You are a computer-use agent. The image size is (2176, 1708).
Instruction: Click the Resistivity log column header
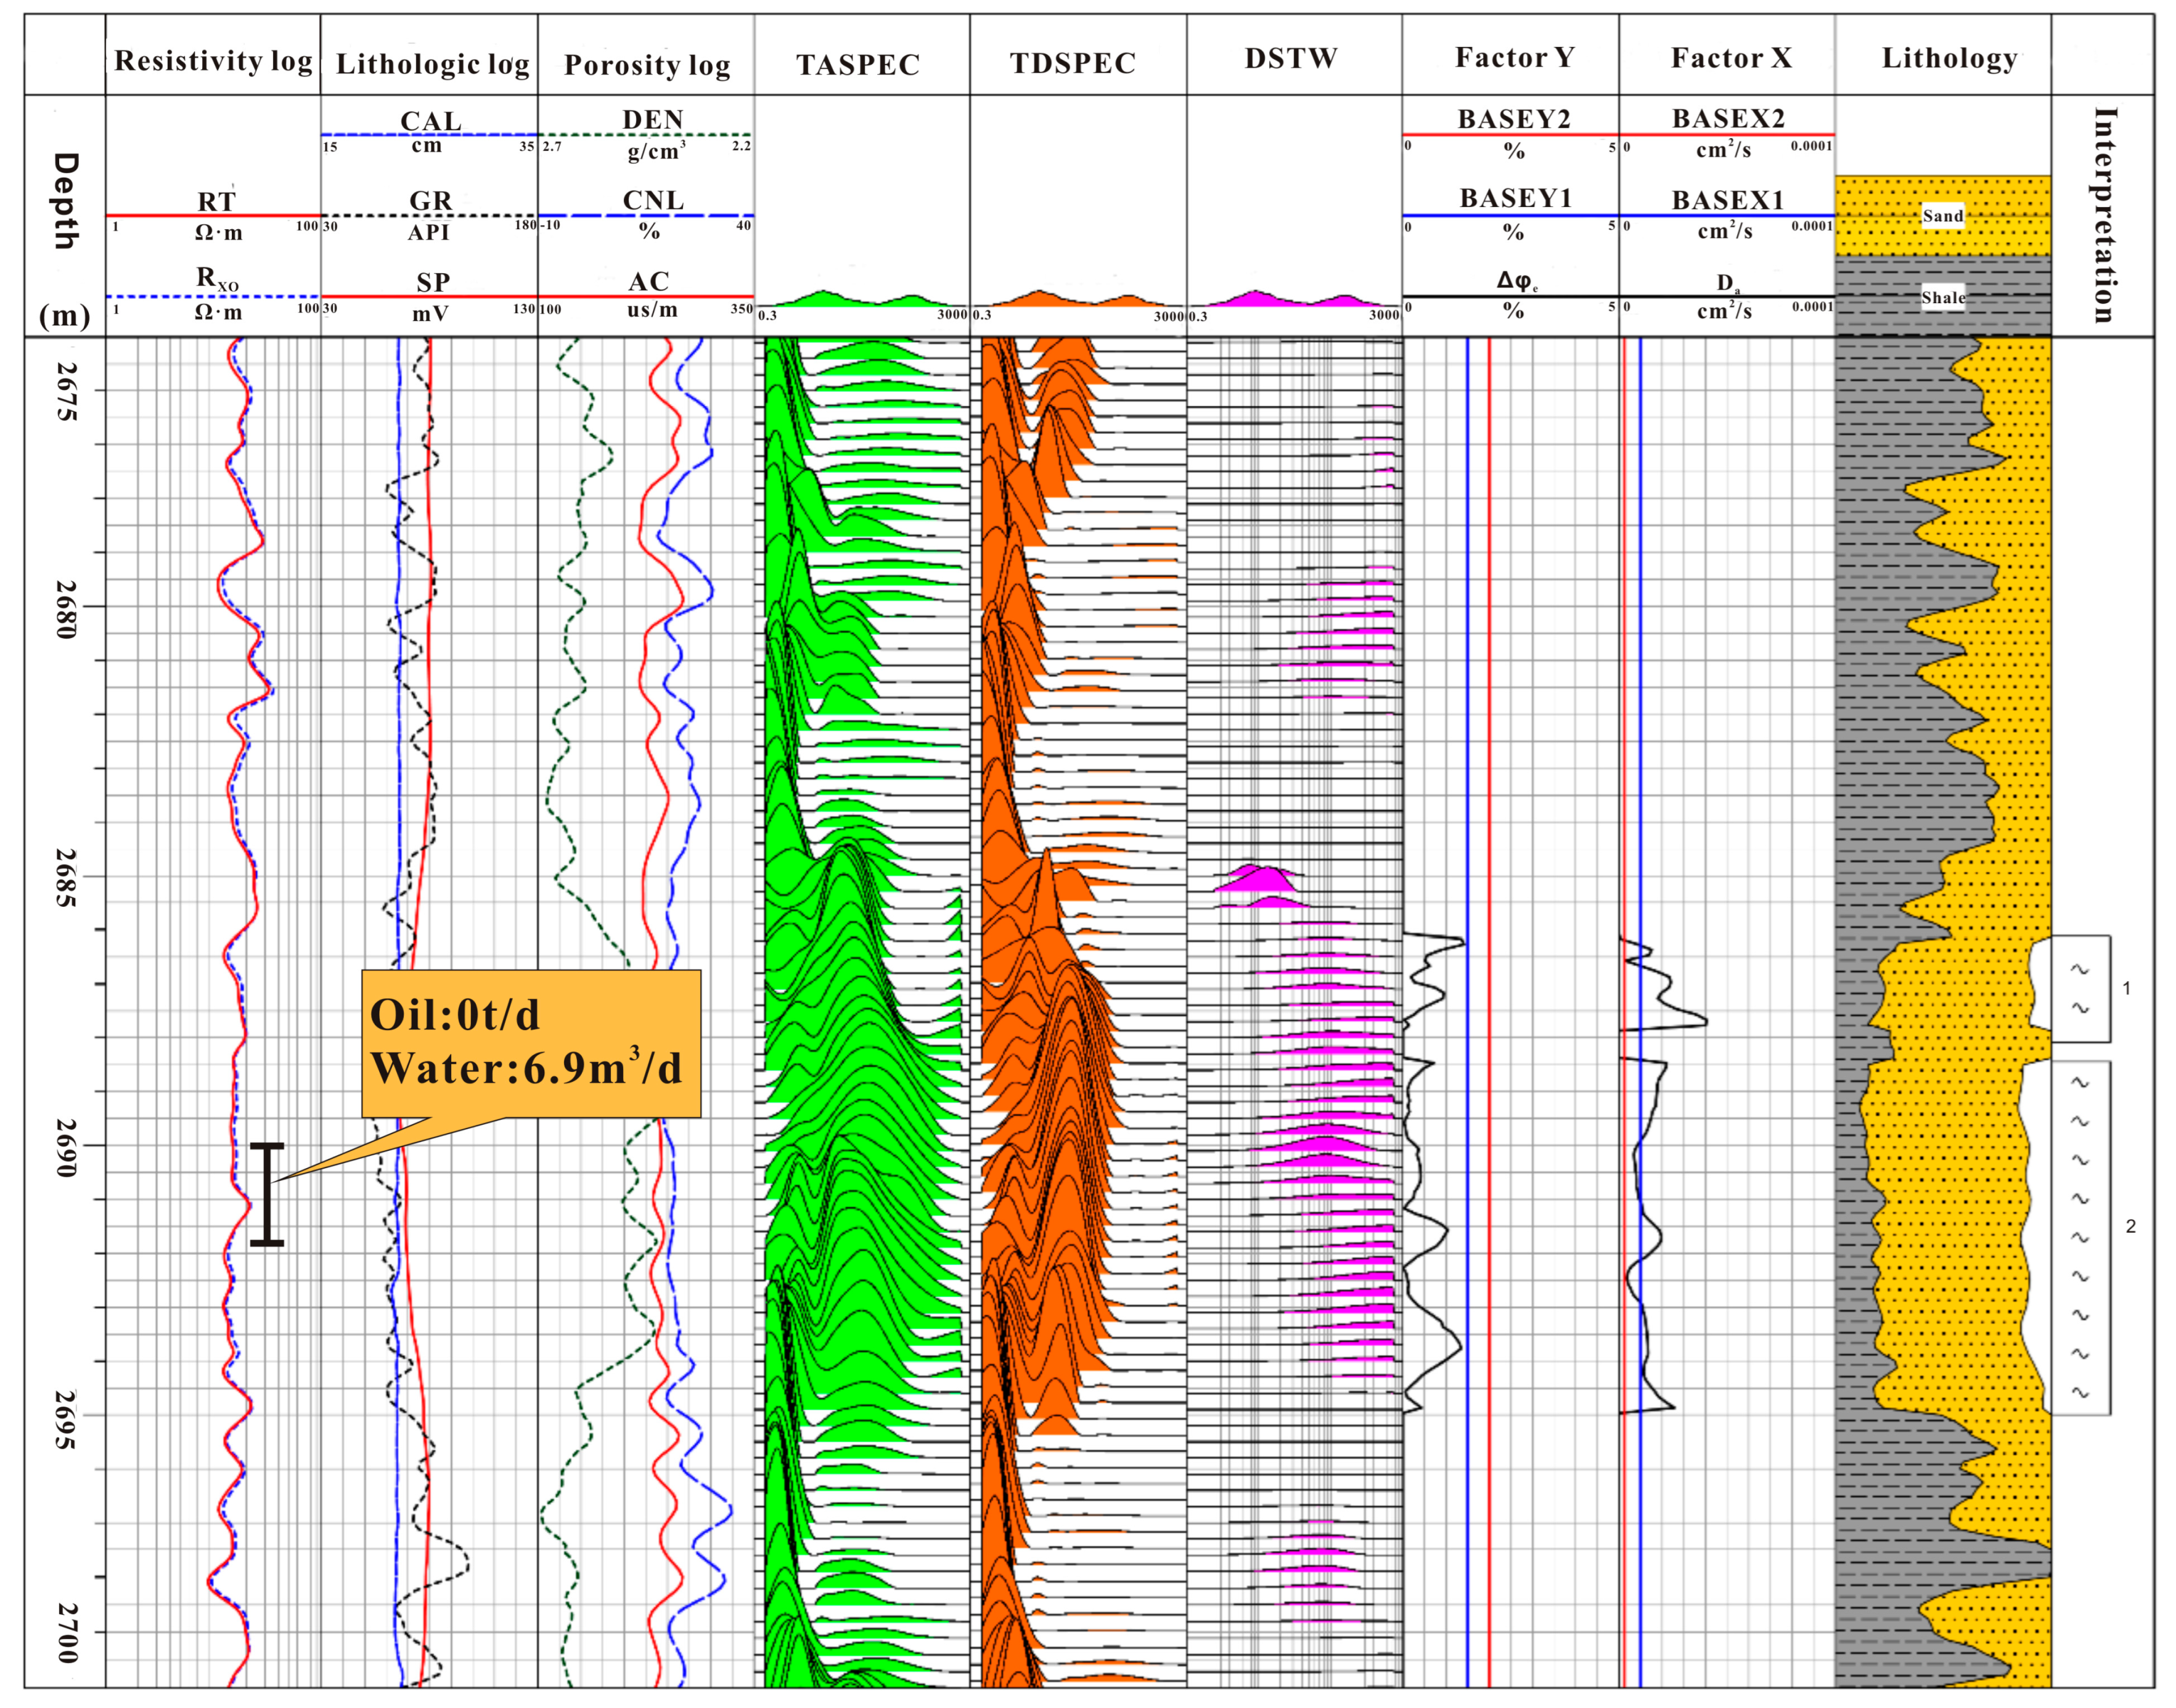tap(213, 61)
